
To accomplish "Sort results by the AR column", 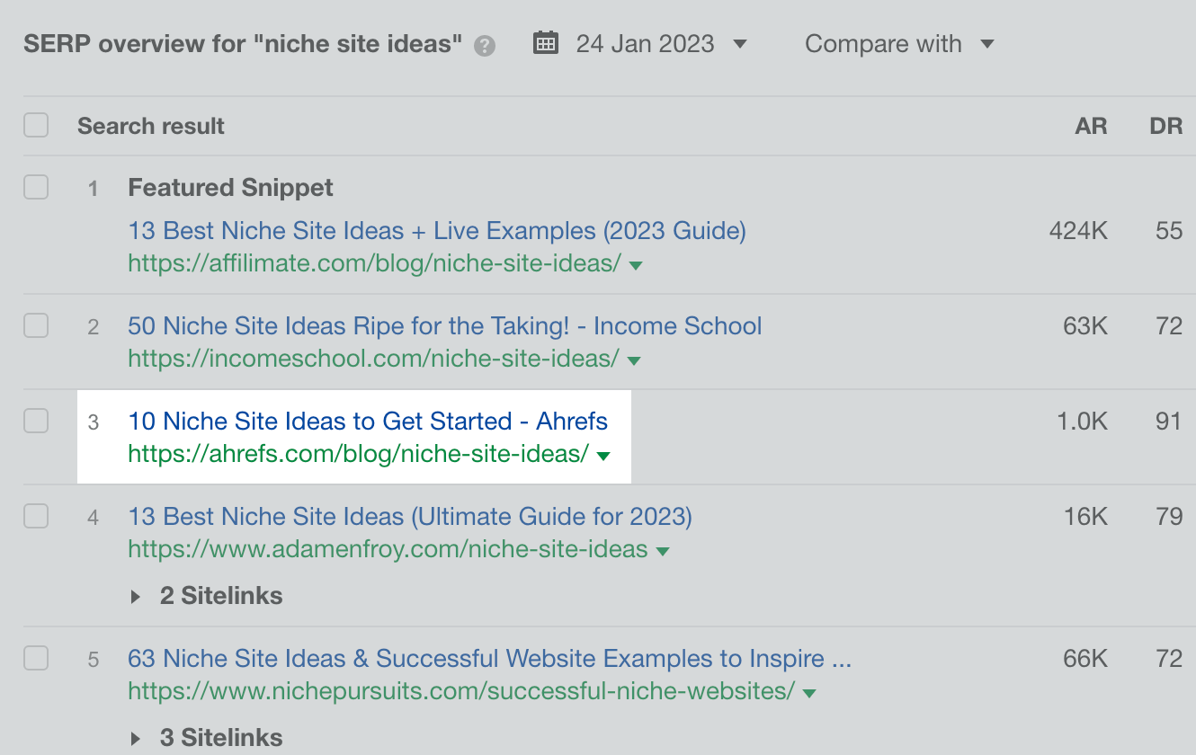I will tap(1091, 126).
